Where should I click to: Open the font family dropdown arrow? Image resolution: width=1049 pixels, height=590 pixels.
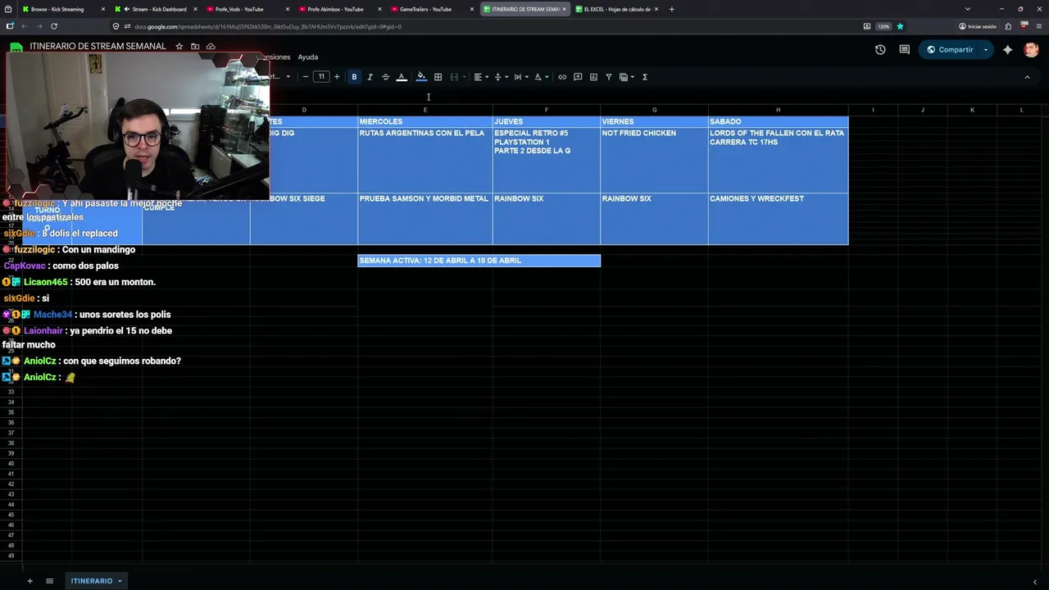click(x=288, y=77)
